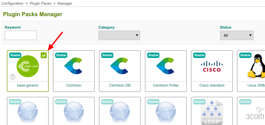Screen dimensions: 265x125
Task: Open the Cisco standard pack name link
Action: coord(212,85)
